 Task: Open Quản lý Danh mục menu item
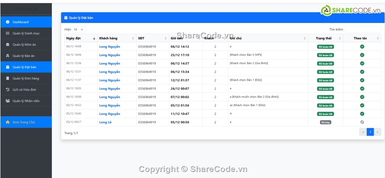(x=26, y=33)
